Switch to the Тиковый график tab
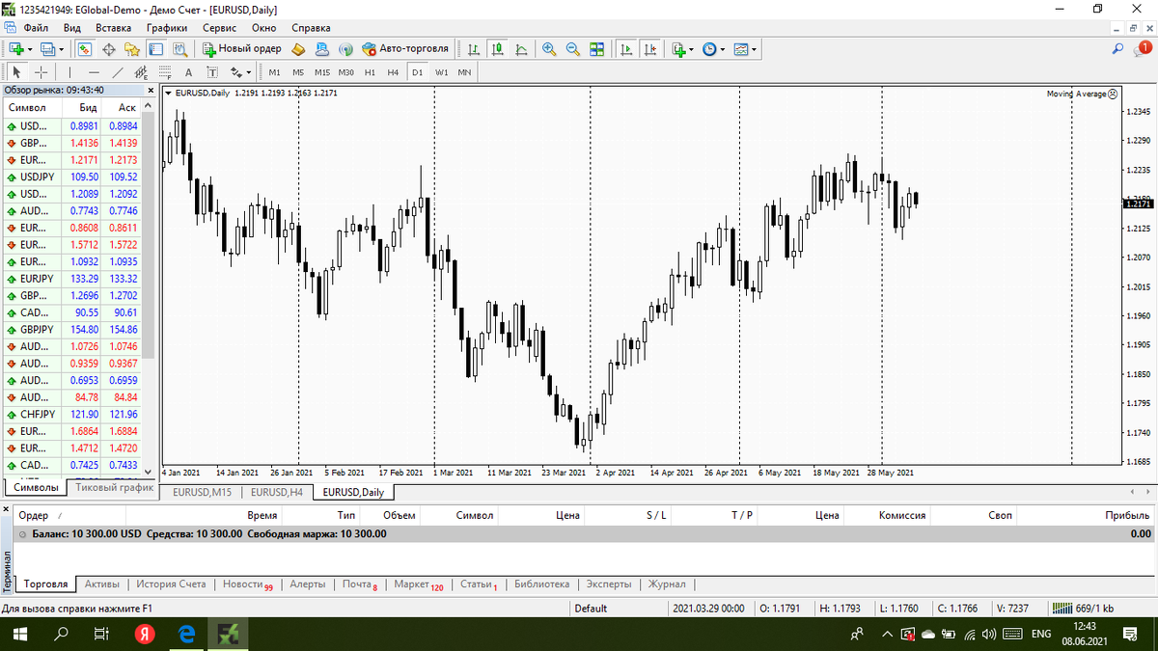This screenshot has width=1158, height=651. coord(114,488)
